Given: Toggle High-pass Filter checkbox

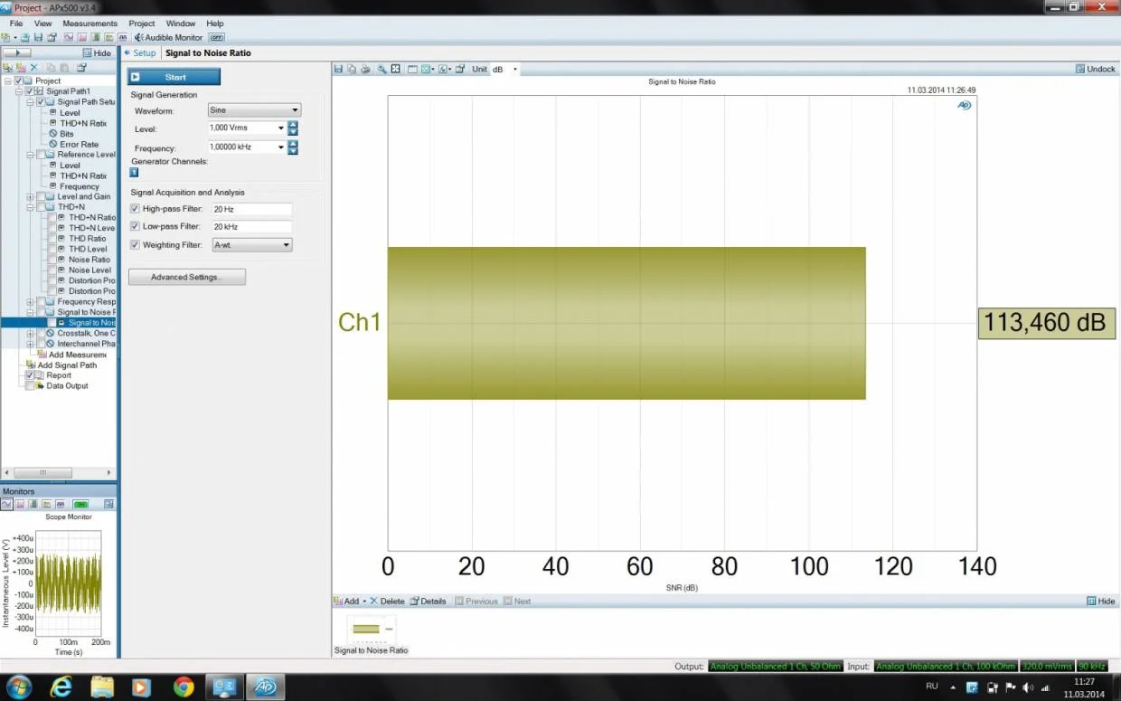Looking at the screenshot, I should tap(136, 209).
